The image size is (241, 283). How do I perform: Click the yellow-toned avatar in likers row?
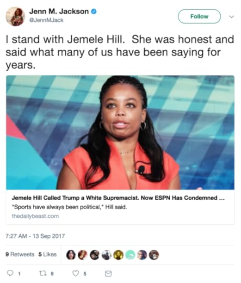(118, 255)
